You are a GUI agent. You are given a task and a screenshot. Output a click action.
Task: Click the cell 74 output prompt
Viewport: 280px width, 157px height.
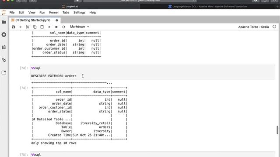click(x=24, y=88)
